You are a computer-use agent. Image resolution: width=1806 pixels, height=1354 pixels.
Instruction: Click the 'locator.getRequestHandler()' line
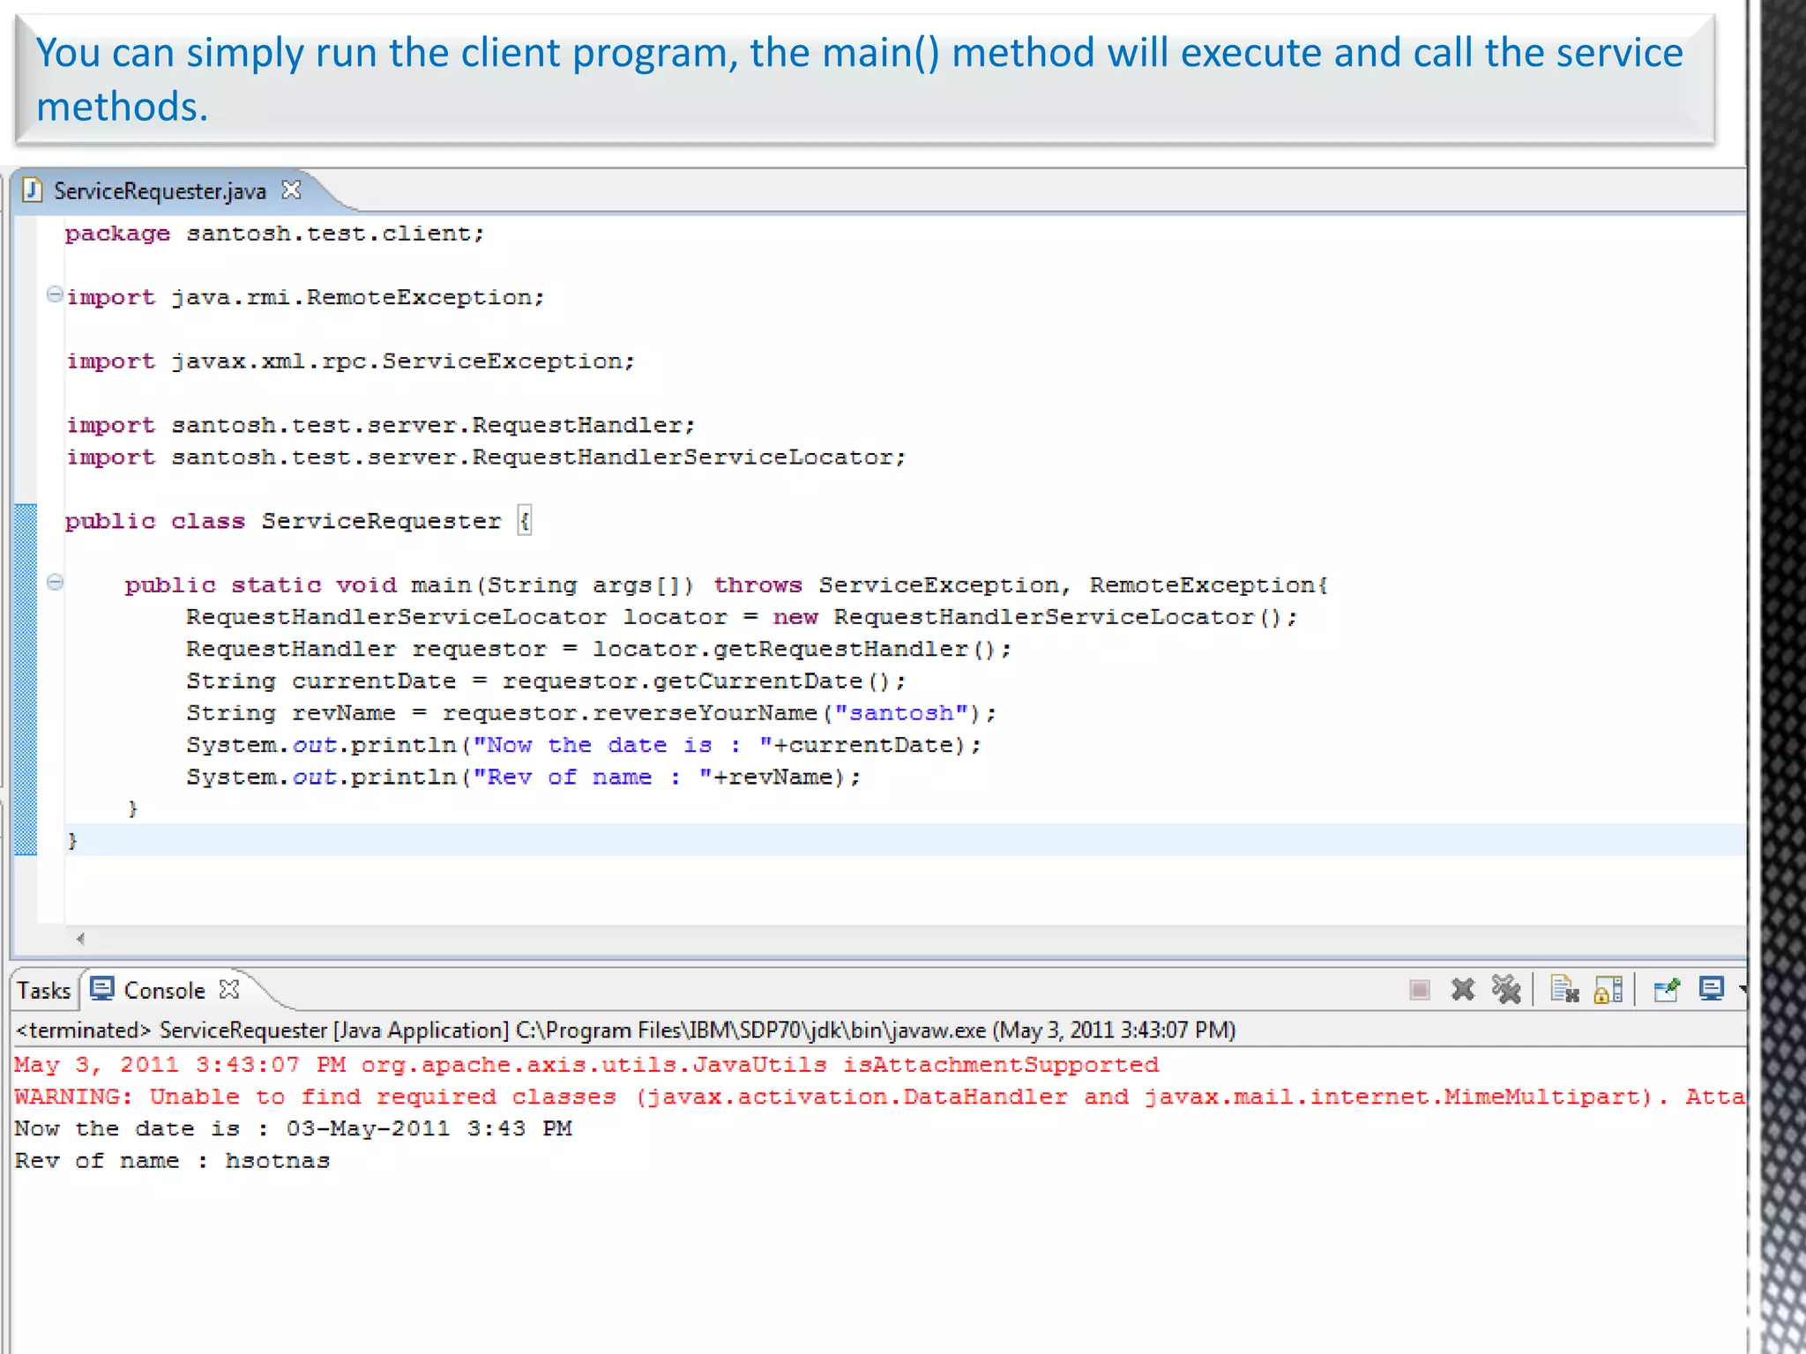[x=599, y=649]
